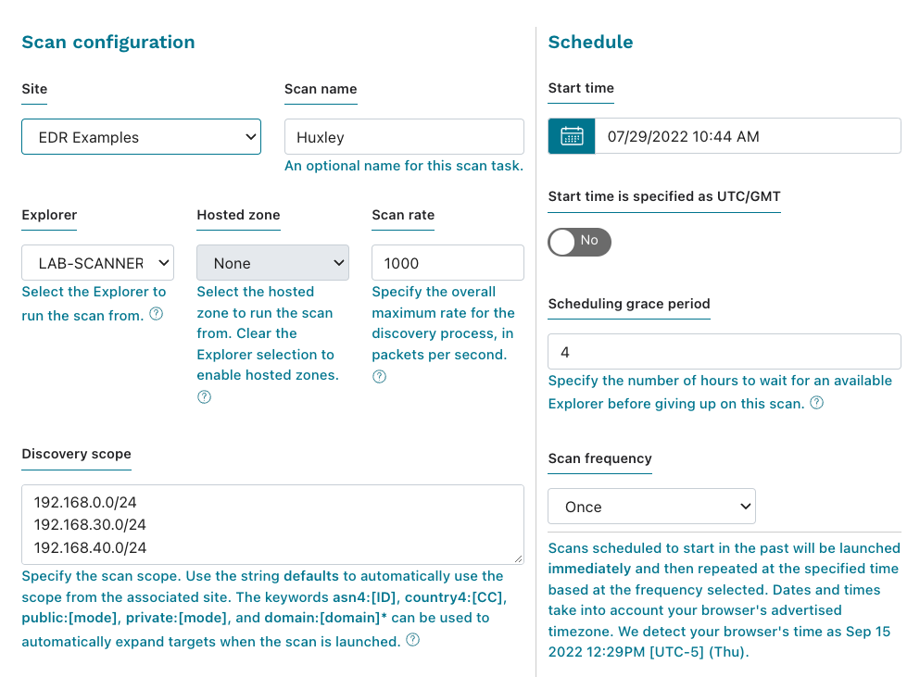
Task: Open the Scan frequency dropdown set to Once
Action: 651,506
